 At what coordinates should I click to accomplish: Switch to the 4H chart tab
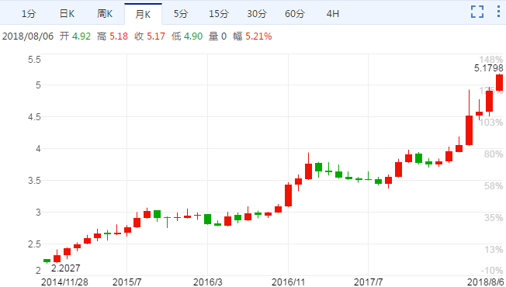point(332,13)
